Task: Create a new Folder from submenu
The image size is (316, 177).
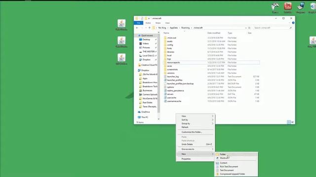Action: (x=236, y=154)
